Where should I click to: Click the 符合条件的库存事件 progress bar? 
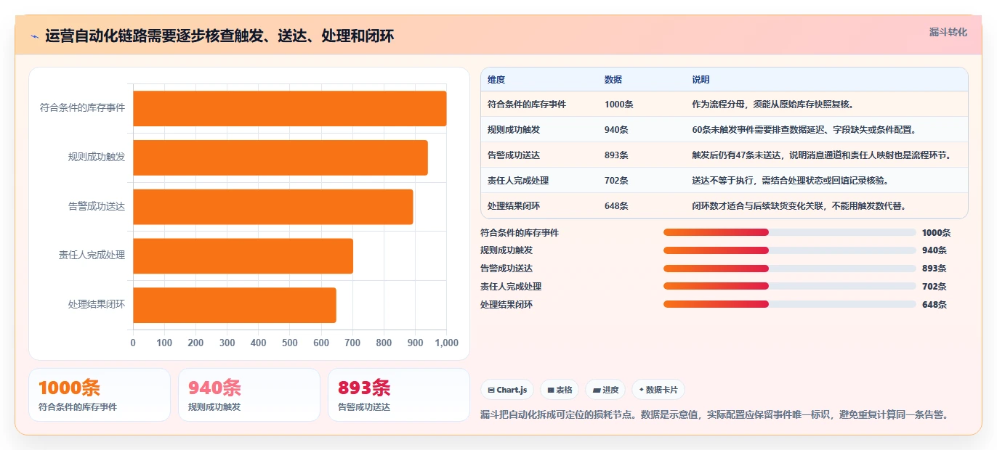click(x=789, y=232)
